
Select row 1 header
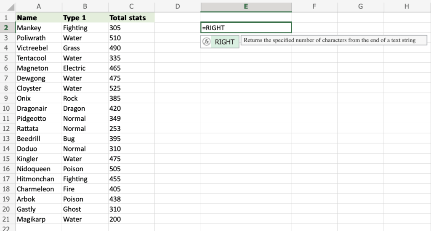(6, 18)
